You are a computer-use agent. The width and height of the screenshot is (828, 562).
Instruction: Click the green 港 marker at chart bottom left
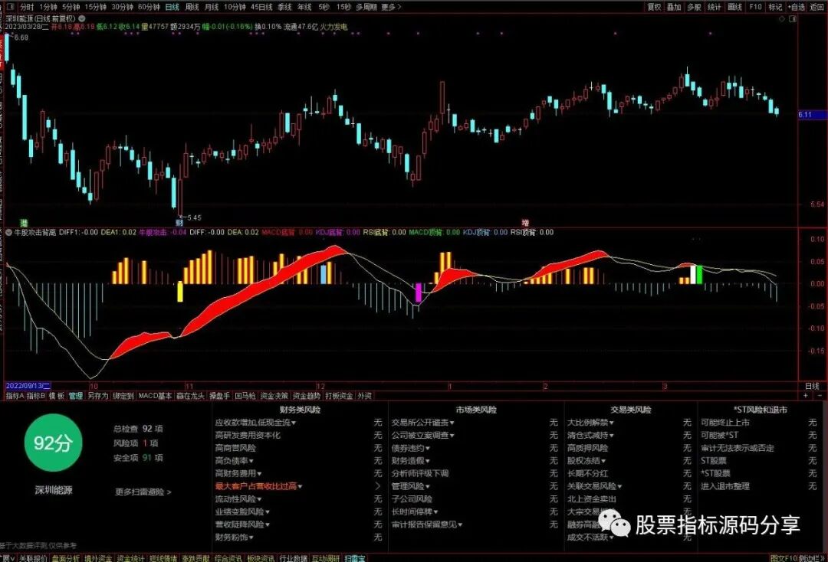coord(24,223)
